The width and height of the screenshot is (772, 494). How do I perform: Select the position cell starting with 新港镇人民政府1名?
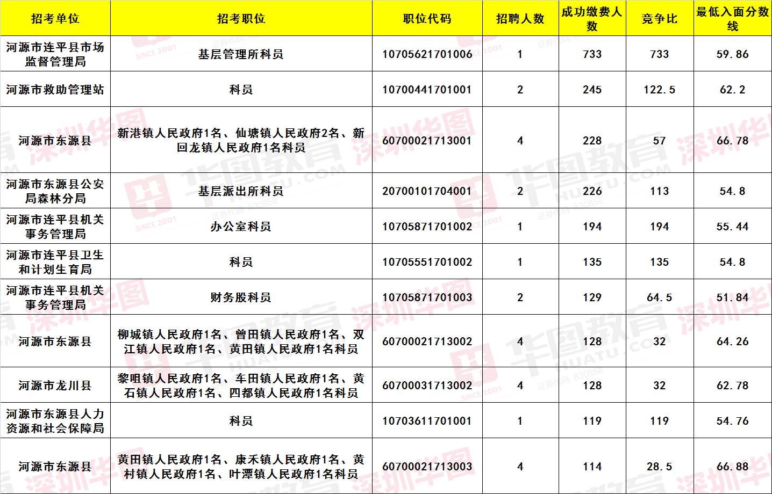pyautogui.click(x=241, y=140)
